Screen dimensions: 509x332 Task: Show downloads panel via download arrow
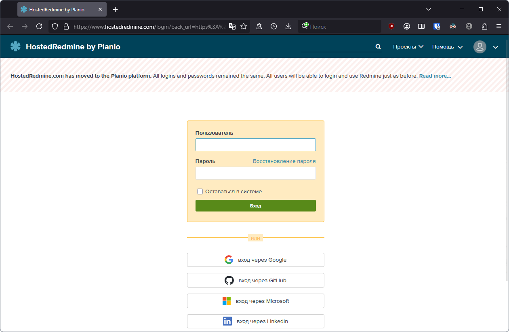point(288,26)
